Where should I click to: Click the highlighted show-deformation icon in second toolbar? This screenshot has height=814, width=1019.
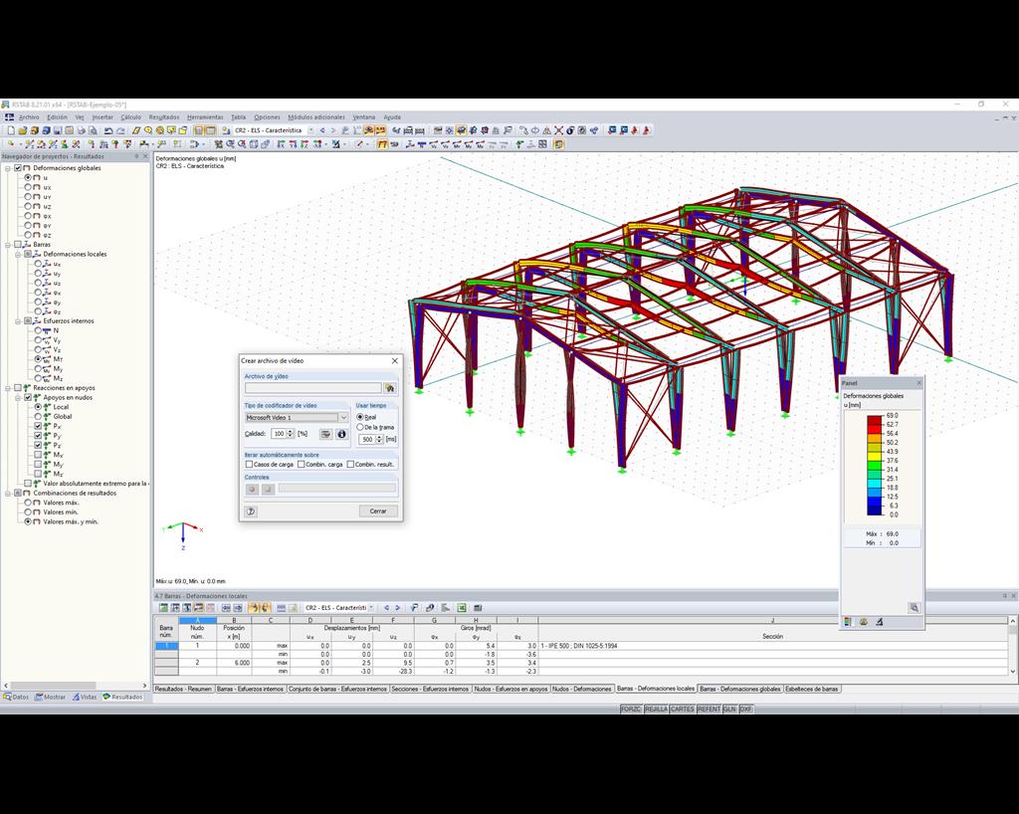[x=383, y=144]
